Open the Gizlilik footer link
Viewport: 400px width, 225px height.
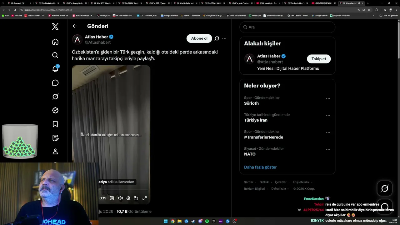tap(264, 182)
